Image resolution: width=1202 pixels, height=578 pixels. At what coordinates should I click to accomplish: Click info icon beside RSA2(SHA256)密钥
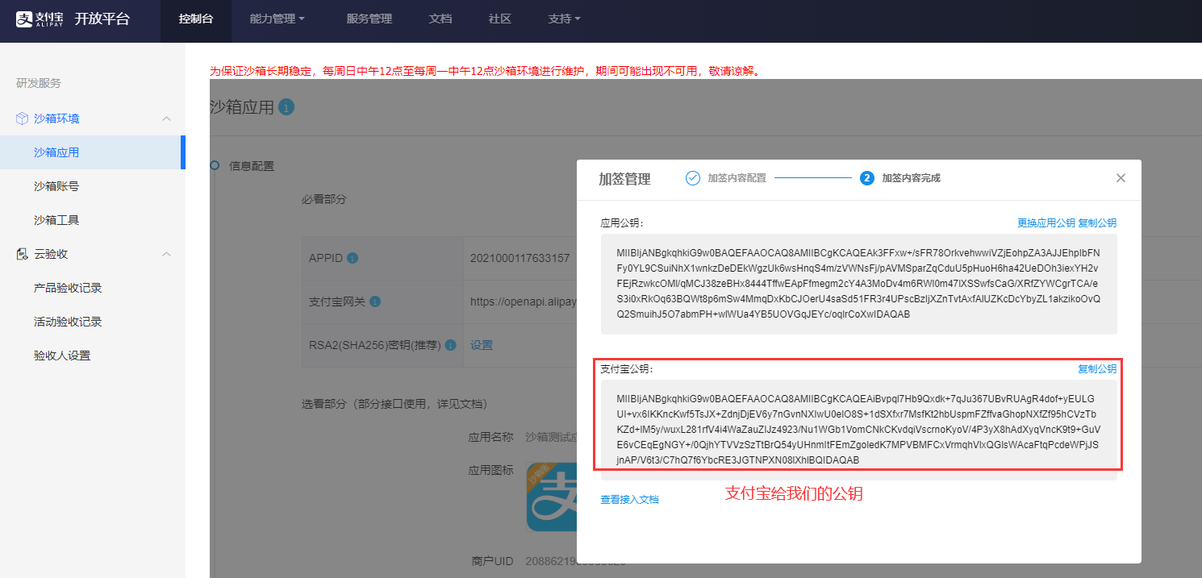pyautogui.click(x=451, y=345)
